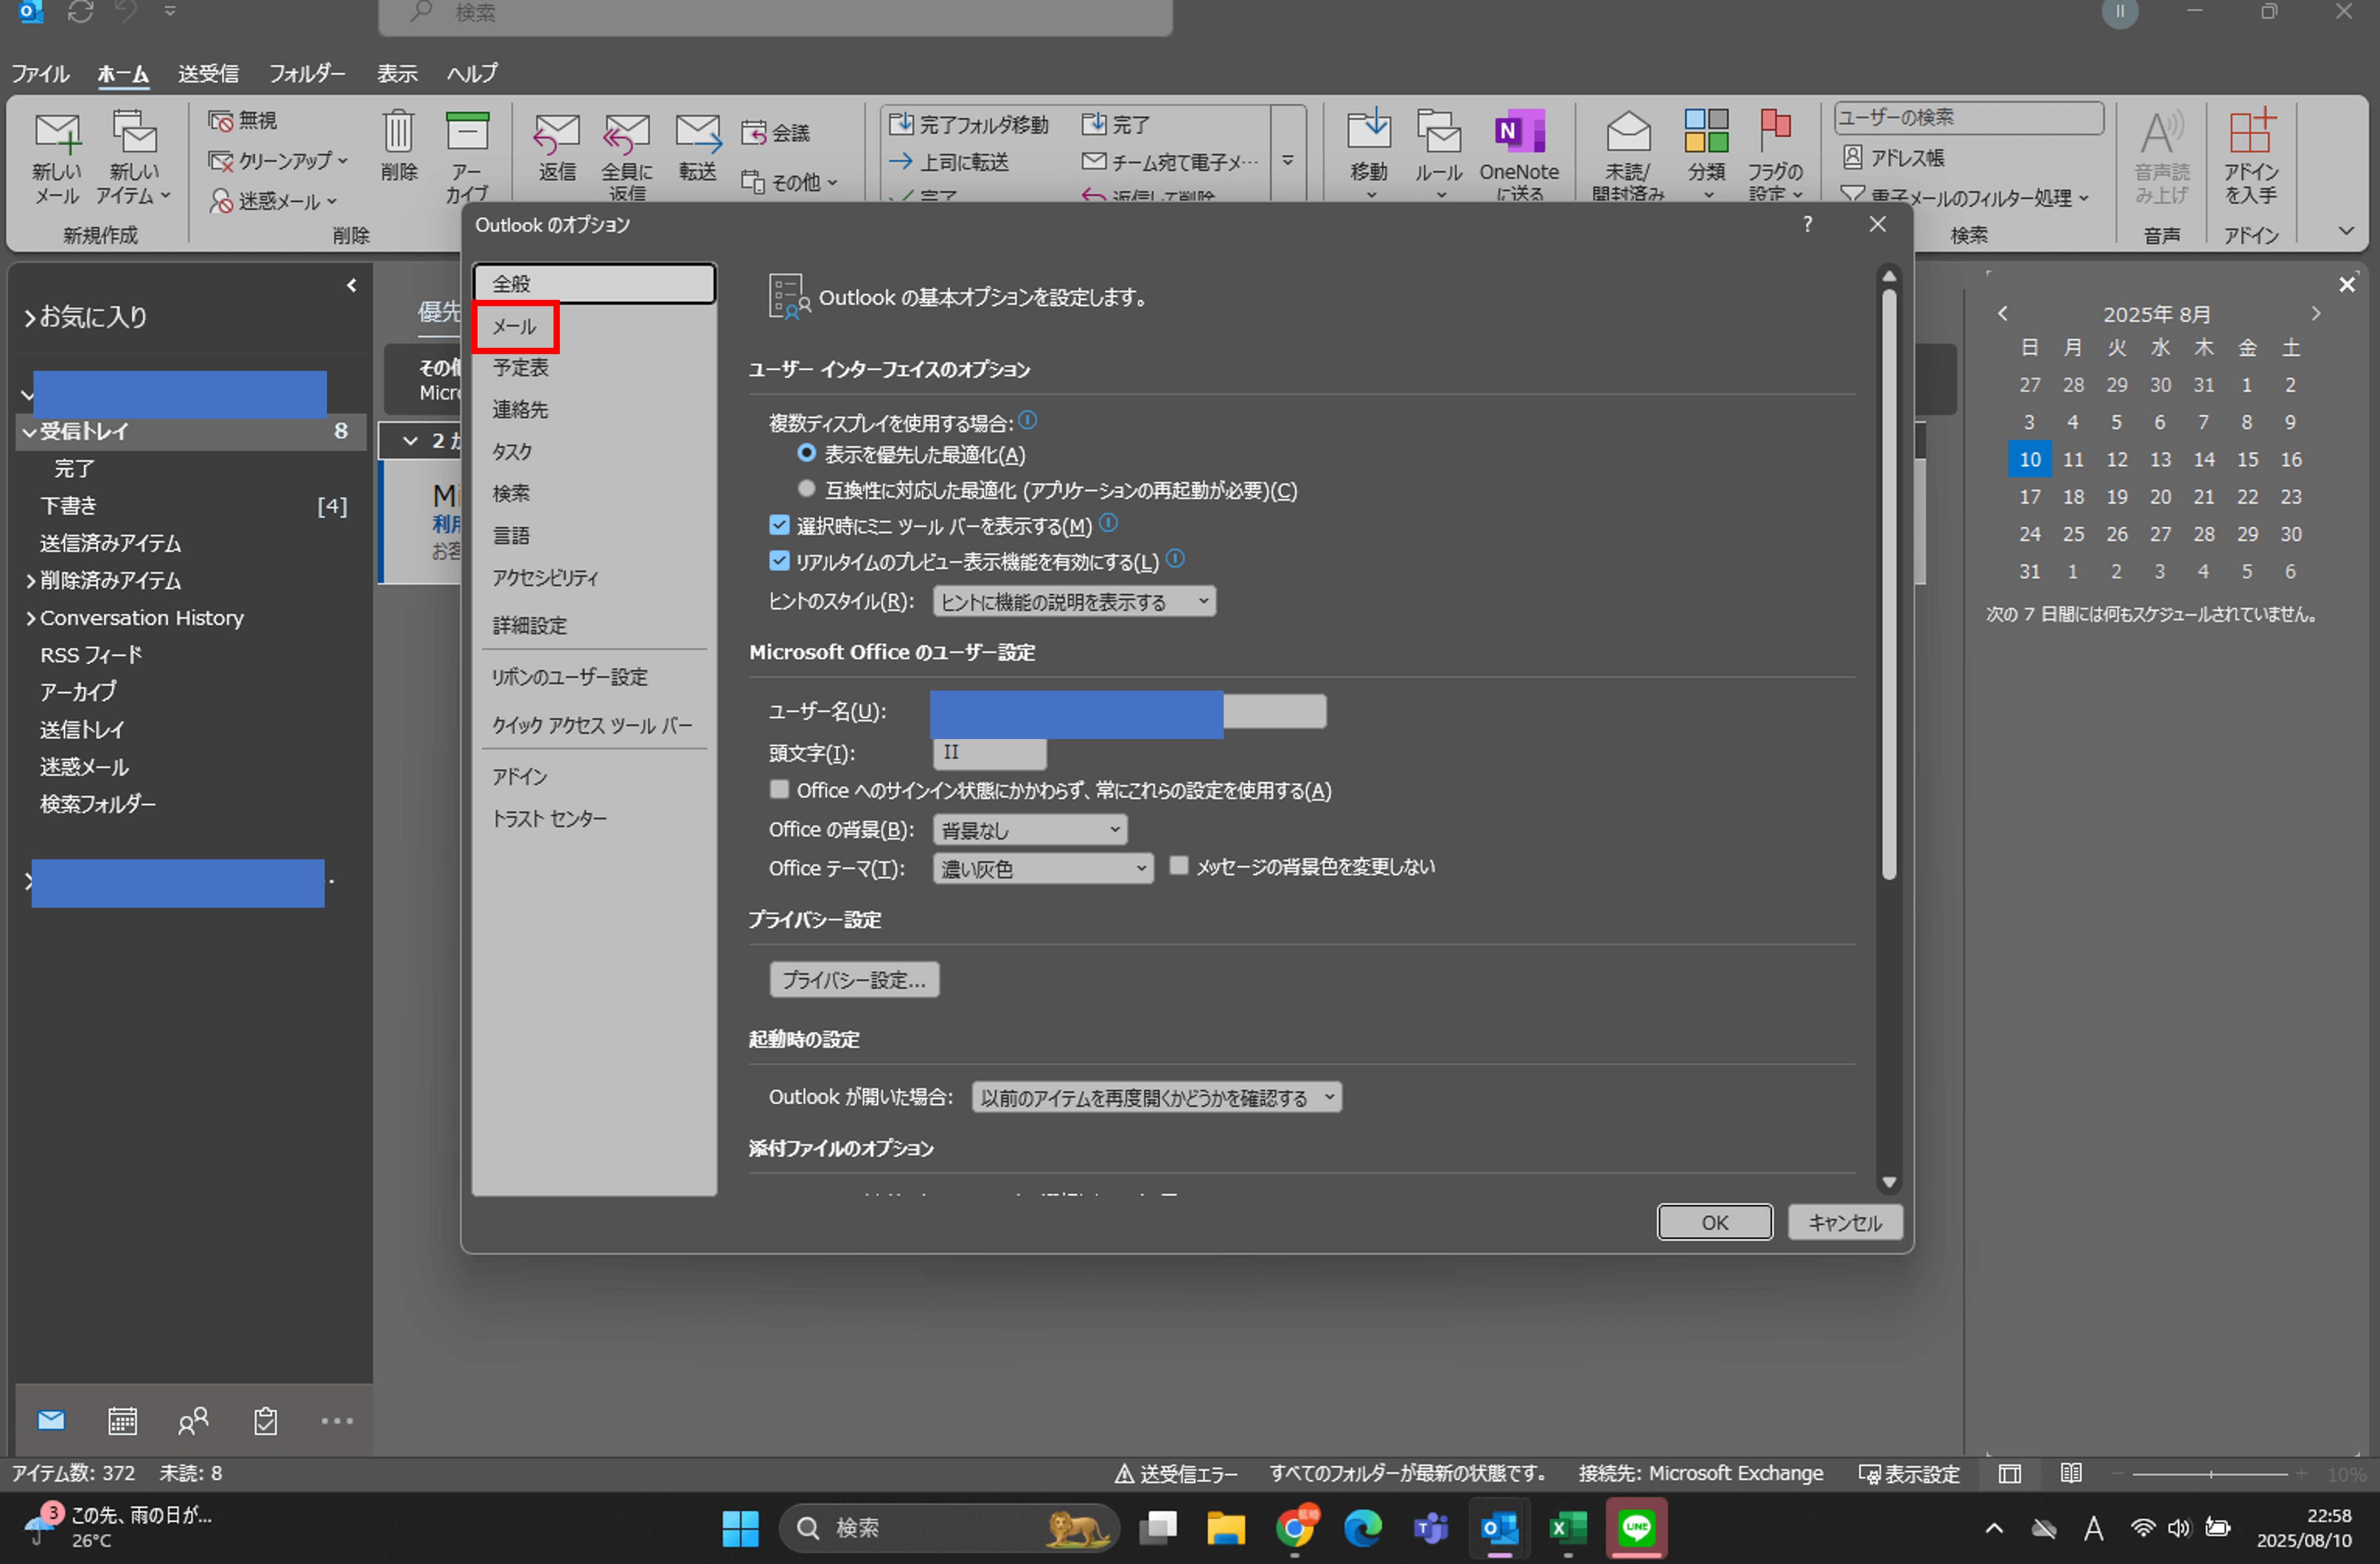Expand the お気に入り folder group
The width and height of the screenshot is (2380, 1564).
coord(30,317)
